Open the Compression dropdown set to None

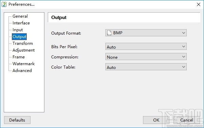[x=146, y=57]
